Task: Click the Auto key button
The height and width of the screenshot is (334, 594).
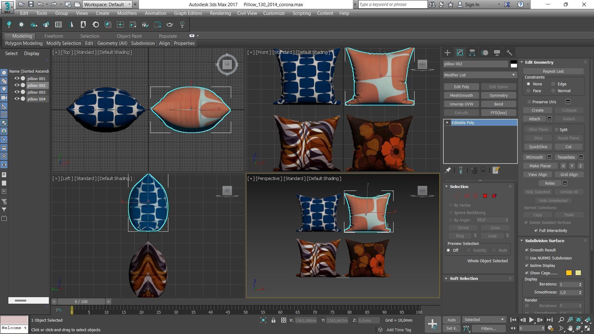Action: (451, 320)
